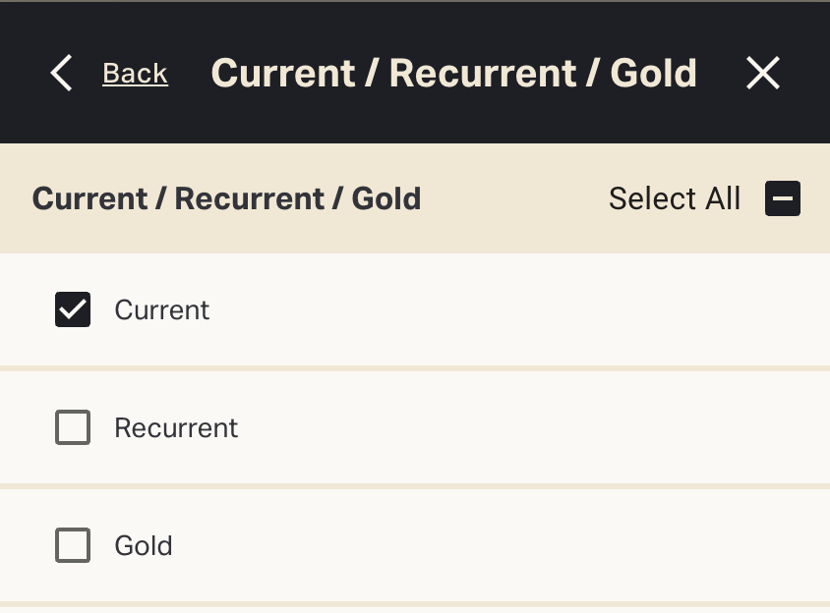Screen dimensions: 830x613
Task: Click the white panel title in dark header
Action: (453, 74)
